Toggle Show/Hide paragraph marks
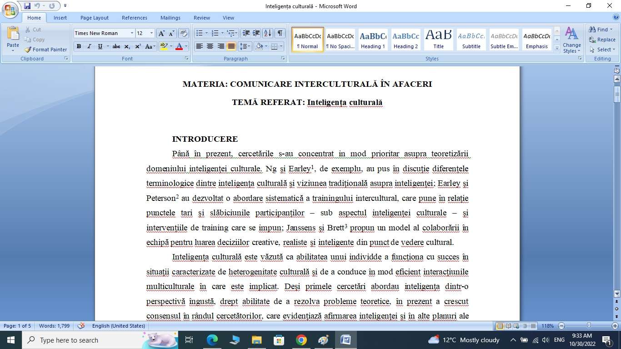621x349 pixels. 280,33
